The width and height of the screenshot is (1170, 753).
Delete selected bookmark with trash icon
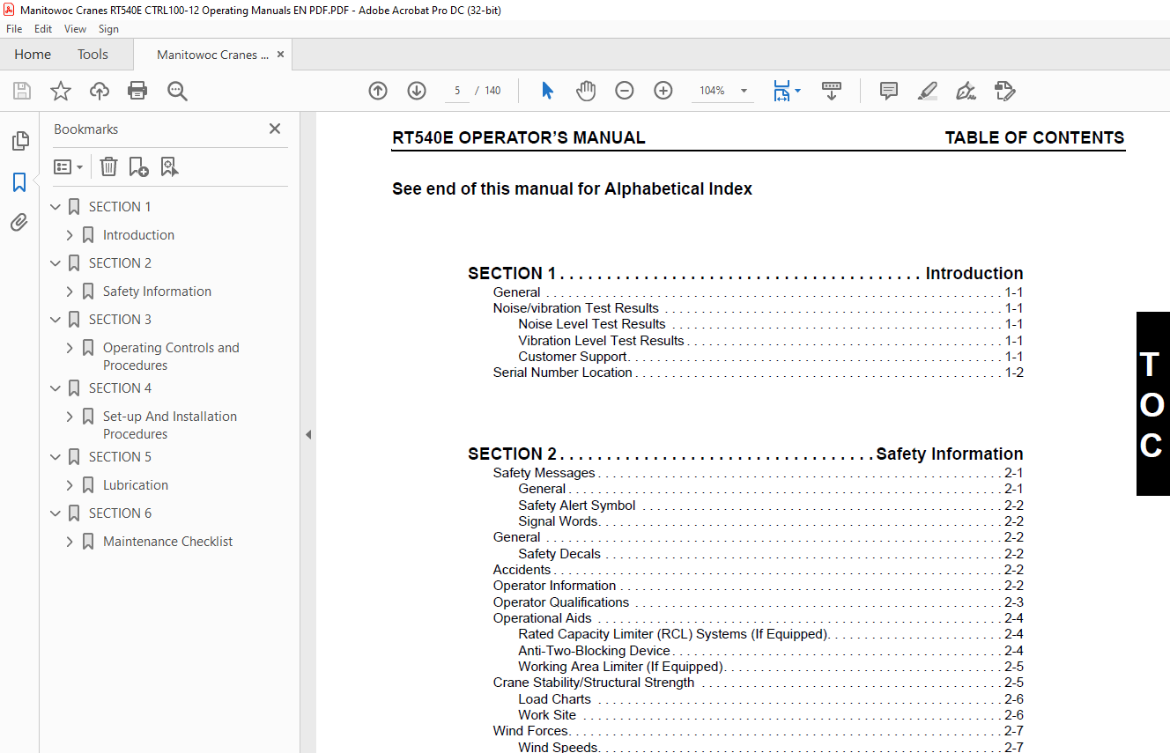click(x=108, y=166)
